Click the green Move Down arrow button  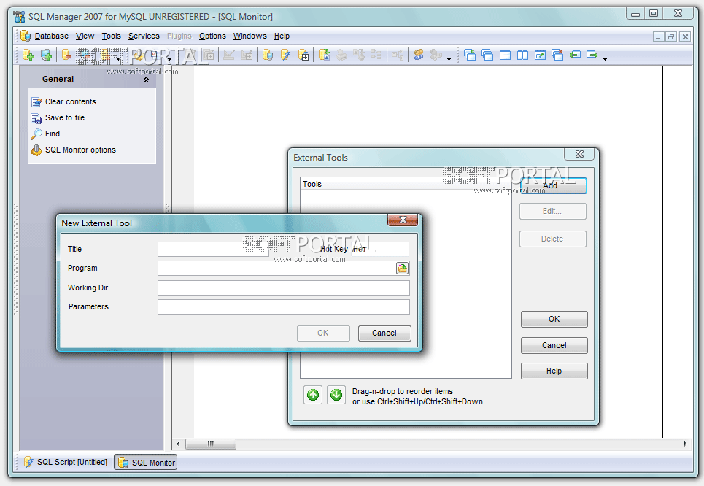tap(336, 395)
